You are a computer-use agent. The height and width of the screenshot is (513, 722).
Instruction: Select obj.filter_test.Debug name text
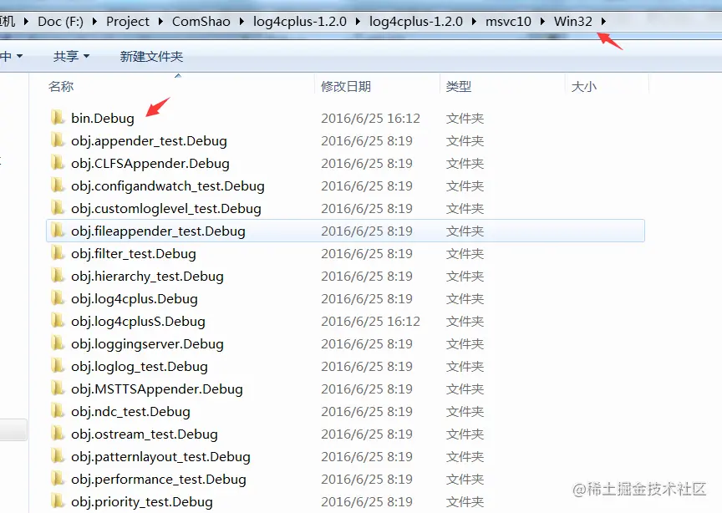(134, 254)
